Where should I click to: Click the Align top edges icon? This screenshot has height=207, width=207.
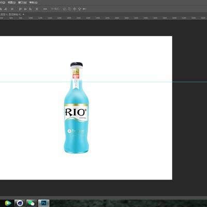click(x=20, y=9)
